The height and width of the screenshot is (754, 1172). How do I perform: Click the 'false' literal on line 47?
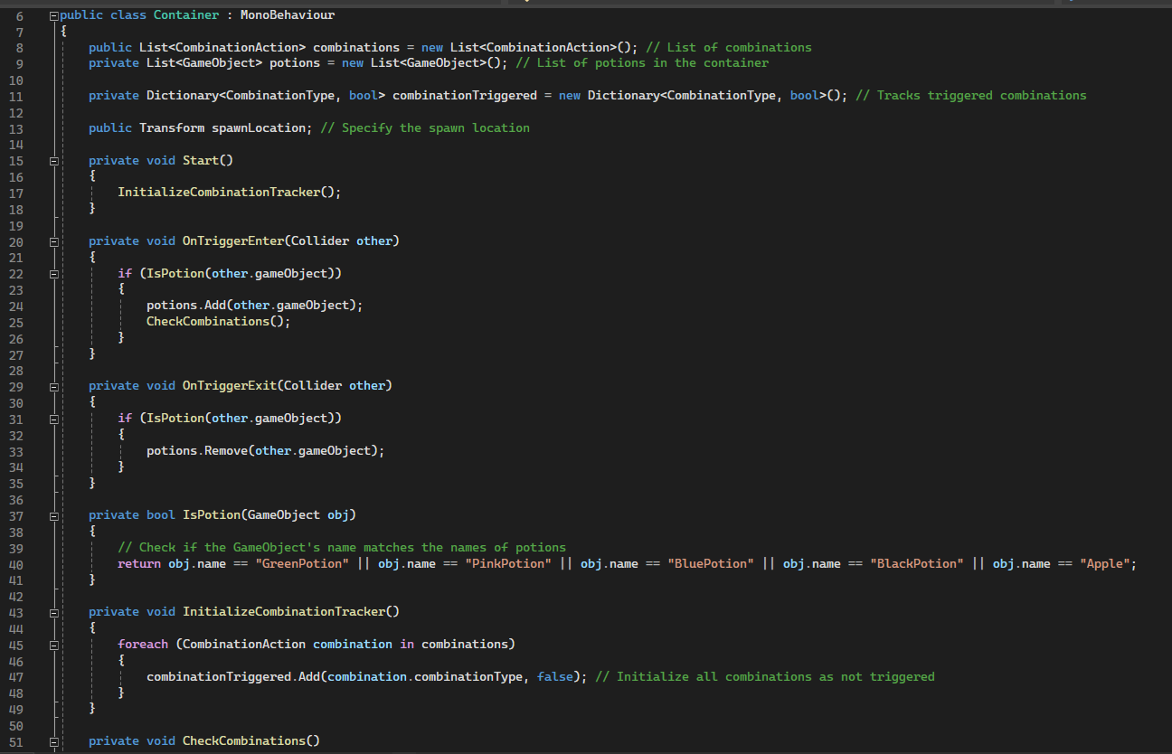pyautogui.click(x=555, y=677)
